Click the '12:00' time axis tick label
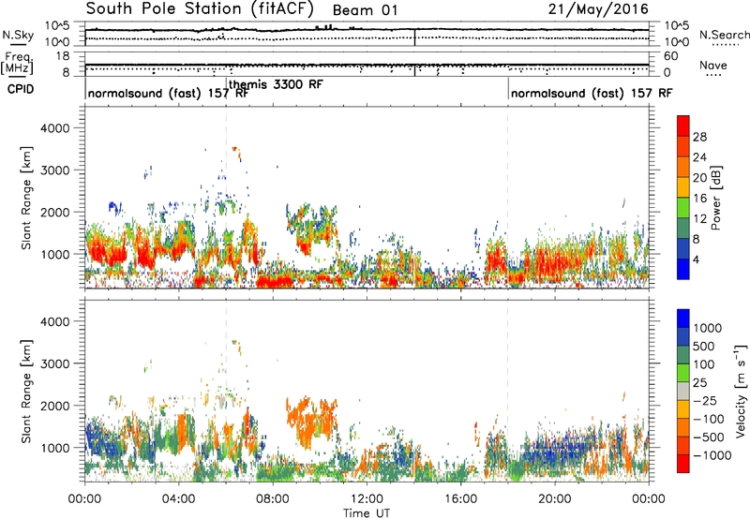The image size is (750, 519). click(x=367, y=499)
